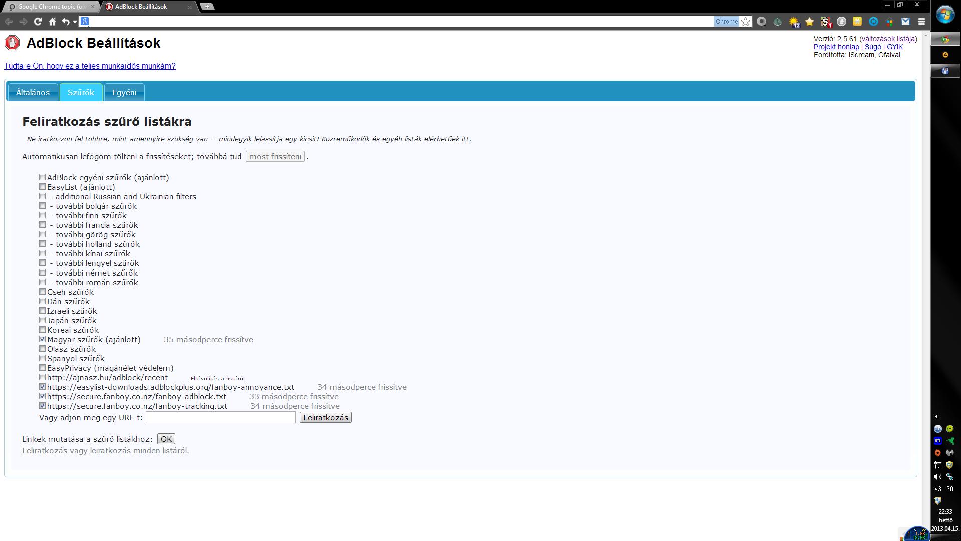Viewport: 961px width, 541px height.
Task: Open the Projekt honlap link
Action: pos(836,47)
